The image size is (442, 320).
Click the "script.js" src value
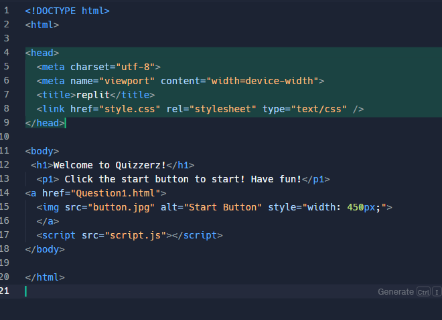[x=135, y=235]
